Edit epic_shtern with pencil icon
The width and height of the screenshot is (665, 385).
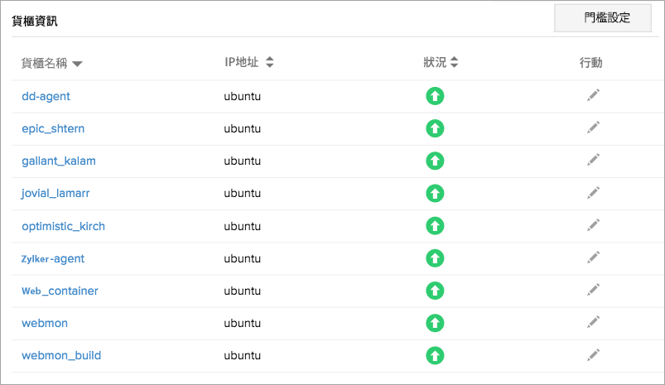point(593,128)
